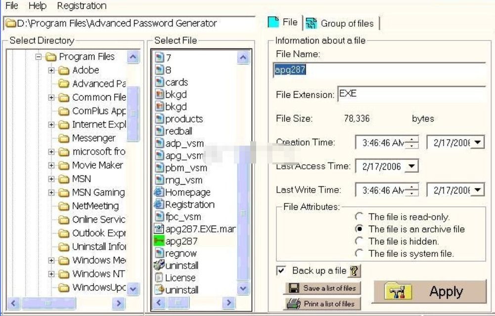This screenshot has width=495, height=316.
Task: Select the Registration shortcut icon
Action: coord(159,204)
